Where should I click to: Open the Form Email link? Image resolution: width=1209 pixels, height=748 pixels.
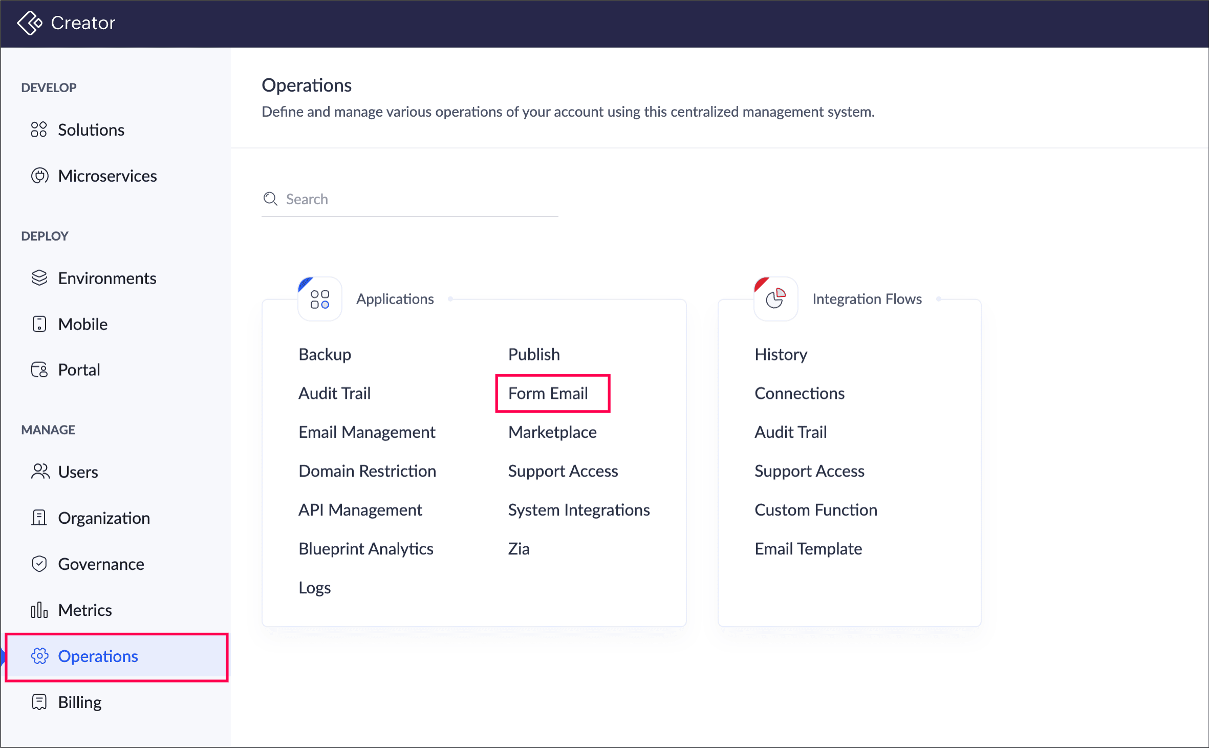pyautogui.click(x=548, y=393)
